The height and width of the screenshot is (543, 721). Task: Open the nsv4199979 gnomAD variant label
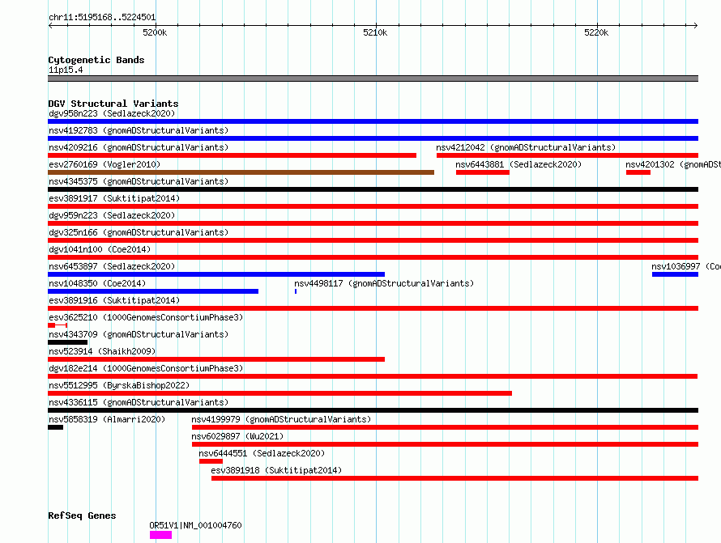click(281, 419)
